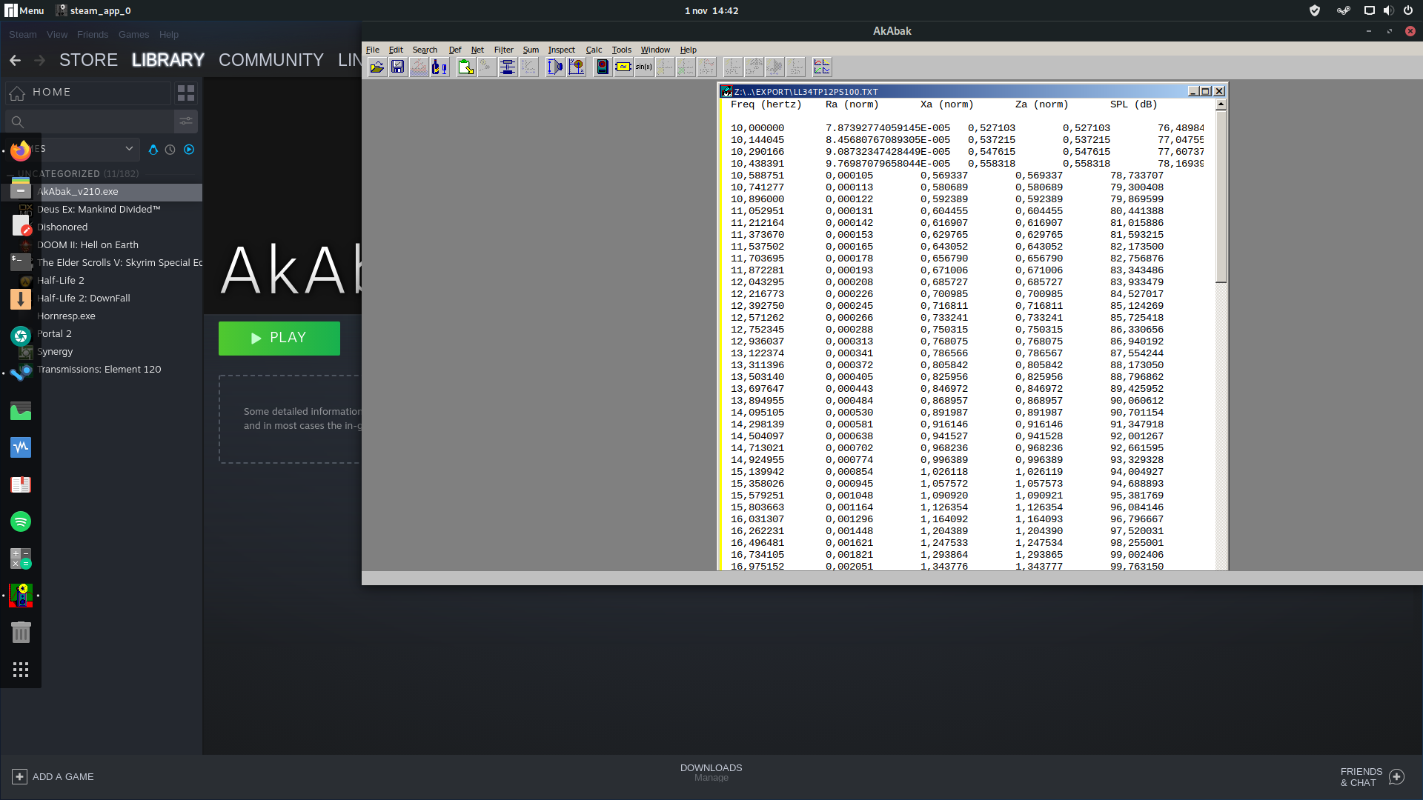Viewport: 1423px width, 800px height.
Task: Click the speaker enclosure toolbar icon
Action: [x=603, y=67]
